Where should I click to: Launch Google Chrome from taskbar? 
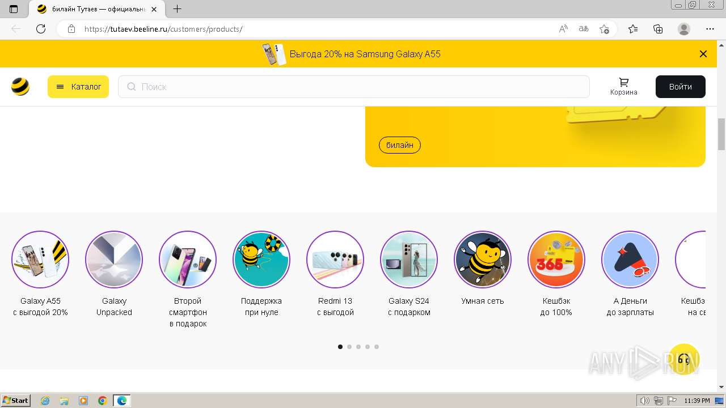point(102,401)
